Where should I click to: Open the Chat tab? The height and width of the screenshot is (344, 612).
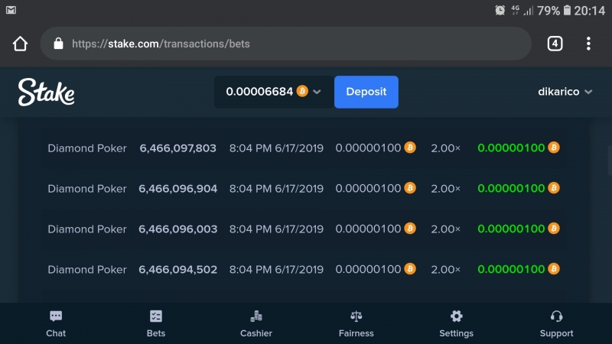56,323
